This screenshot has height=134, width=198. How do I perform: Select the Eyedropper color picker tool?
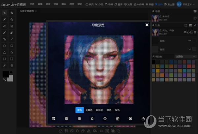4,66
